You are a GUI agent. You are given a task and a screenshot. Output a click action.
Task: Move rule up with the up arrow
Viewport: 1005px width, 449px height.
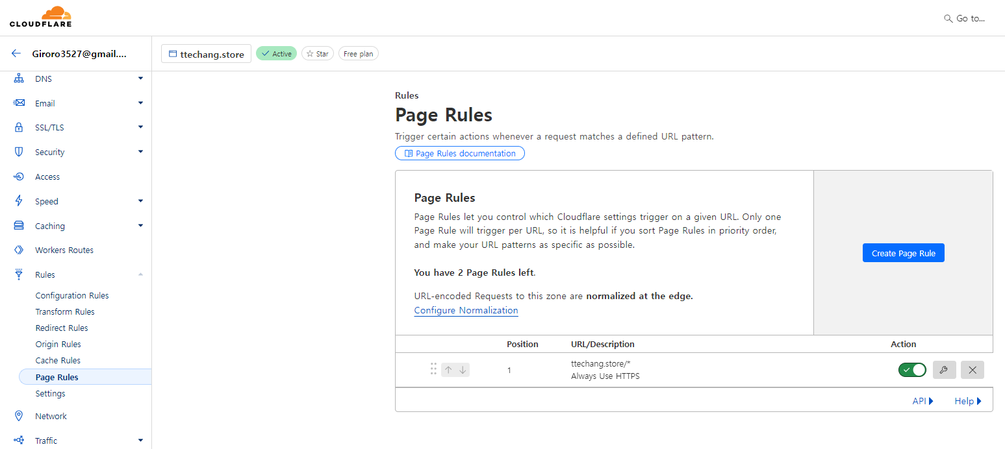448,370
